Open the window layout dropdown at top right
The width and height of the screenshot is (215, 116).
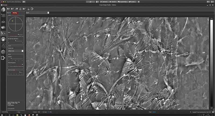coord(212,2)
